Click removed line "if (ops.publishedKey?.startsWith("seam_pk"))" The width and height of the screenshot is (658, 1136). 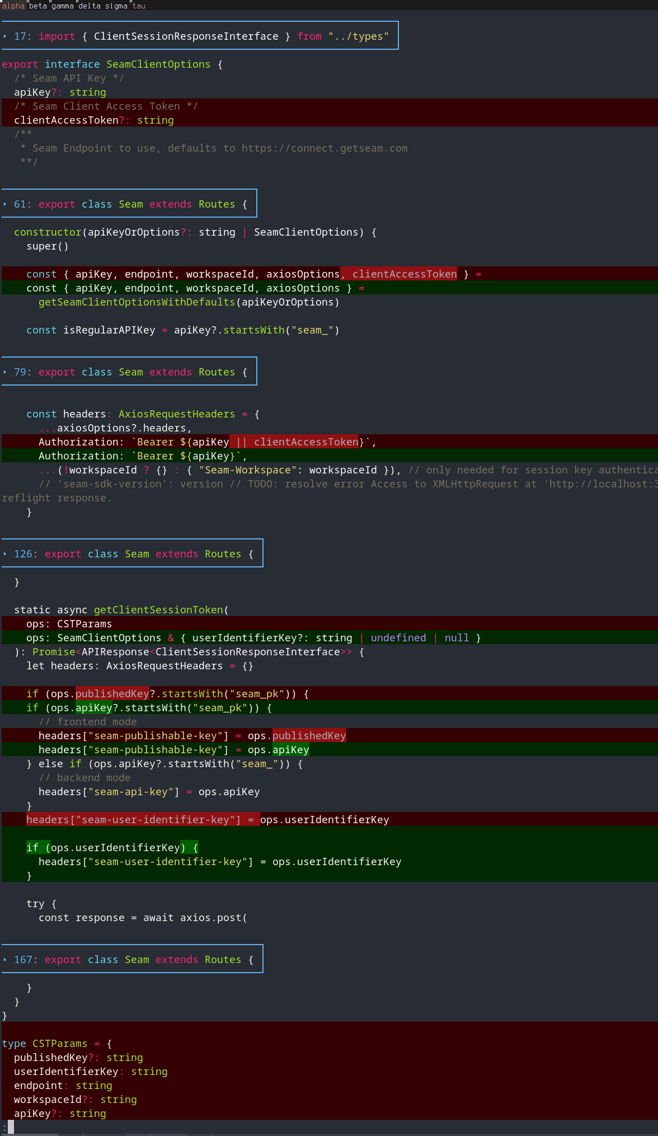tap(168, 694)
